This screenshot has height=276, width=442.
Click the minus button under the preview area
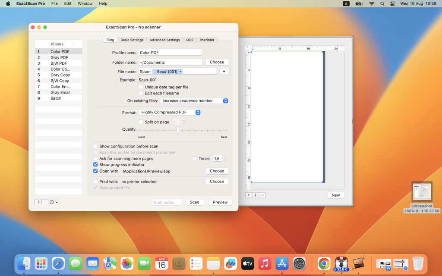click(262, 195)
